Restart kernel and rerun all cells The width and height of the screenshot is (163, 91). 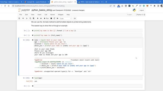click(58, 18)
